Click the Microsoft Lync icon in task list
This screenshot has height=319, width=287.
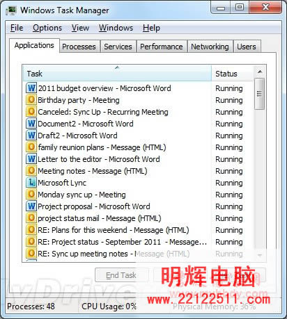coord(31,183)
